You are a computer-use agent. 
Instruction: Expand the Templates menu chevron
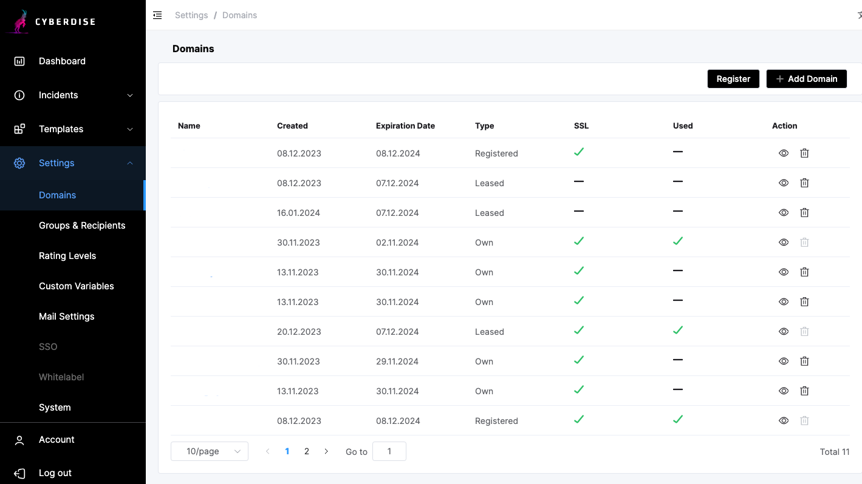[130, 129]
